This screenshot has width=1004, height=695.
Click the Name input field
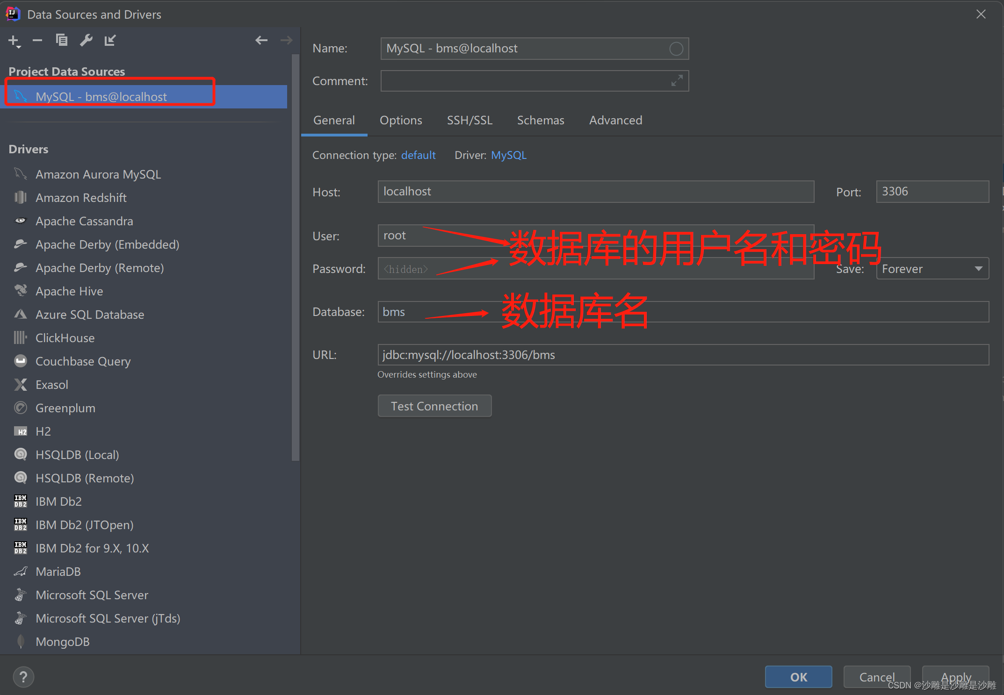click(x=535, y=49)
